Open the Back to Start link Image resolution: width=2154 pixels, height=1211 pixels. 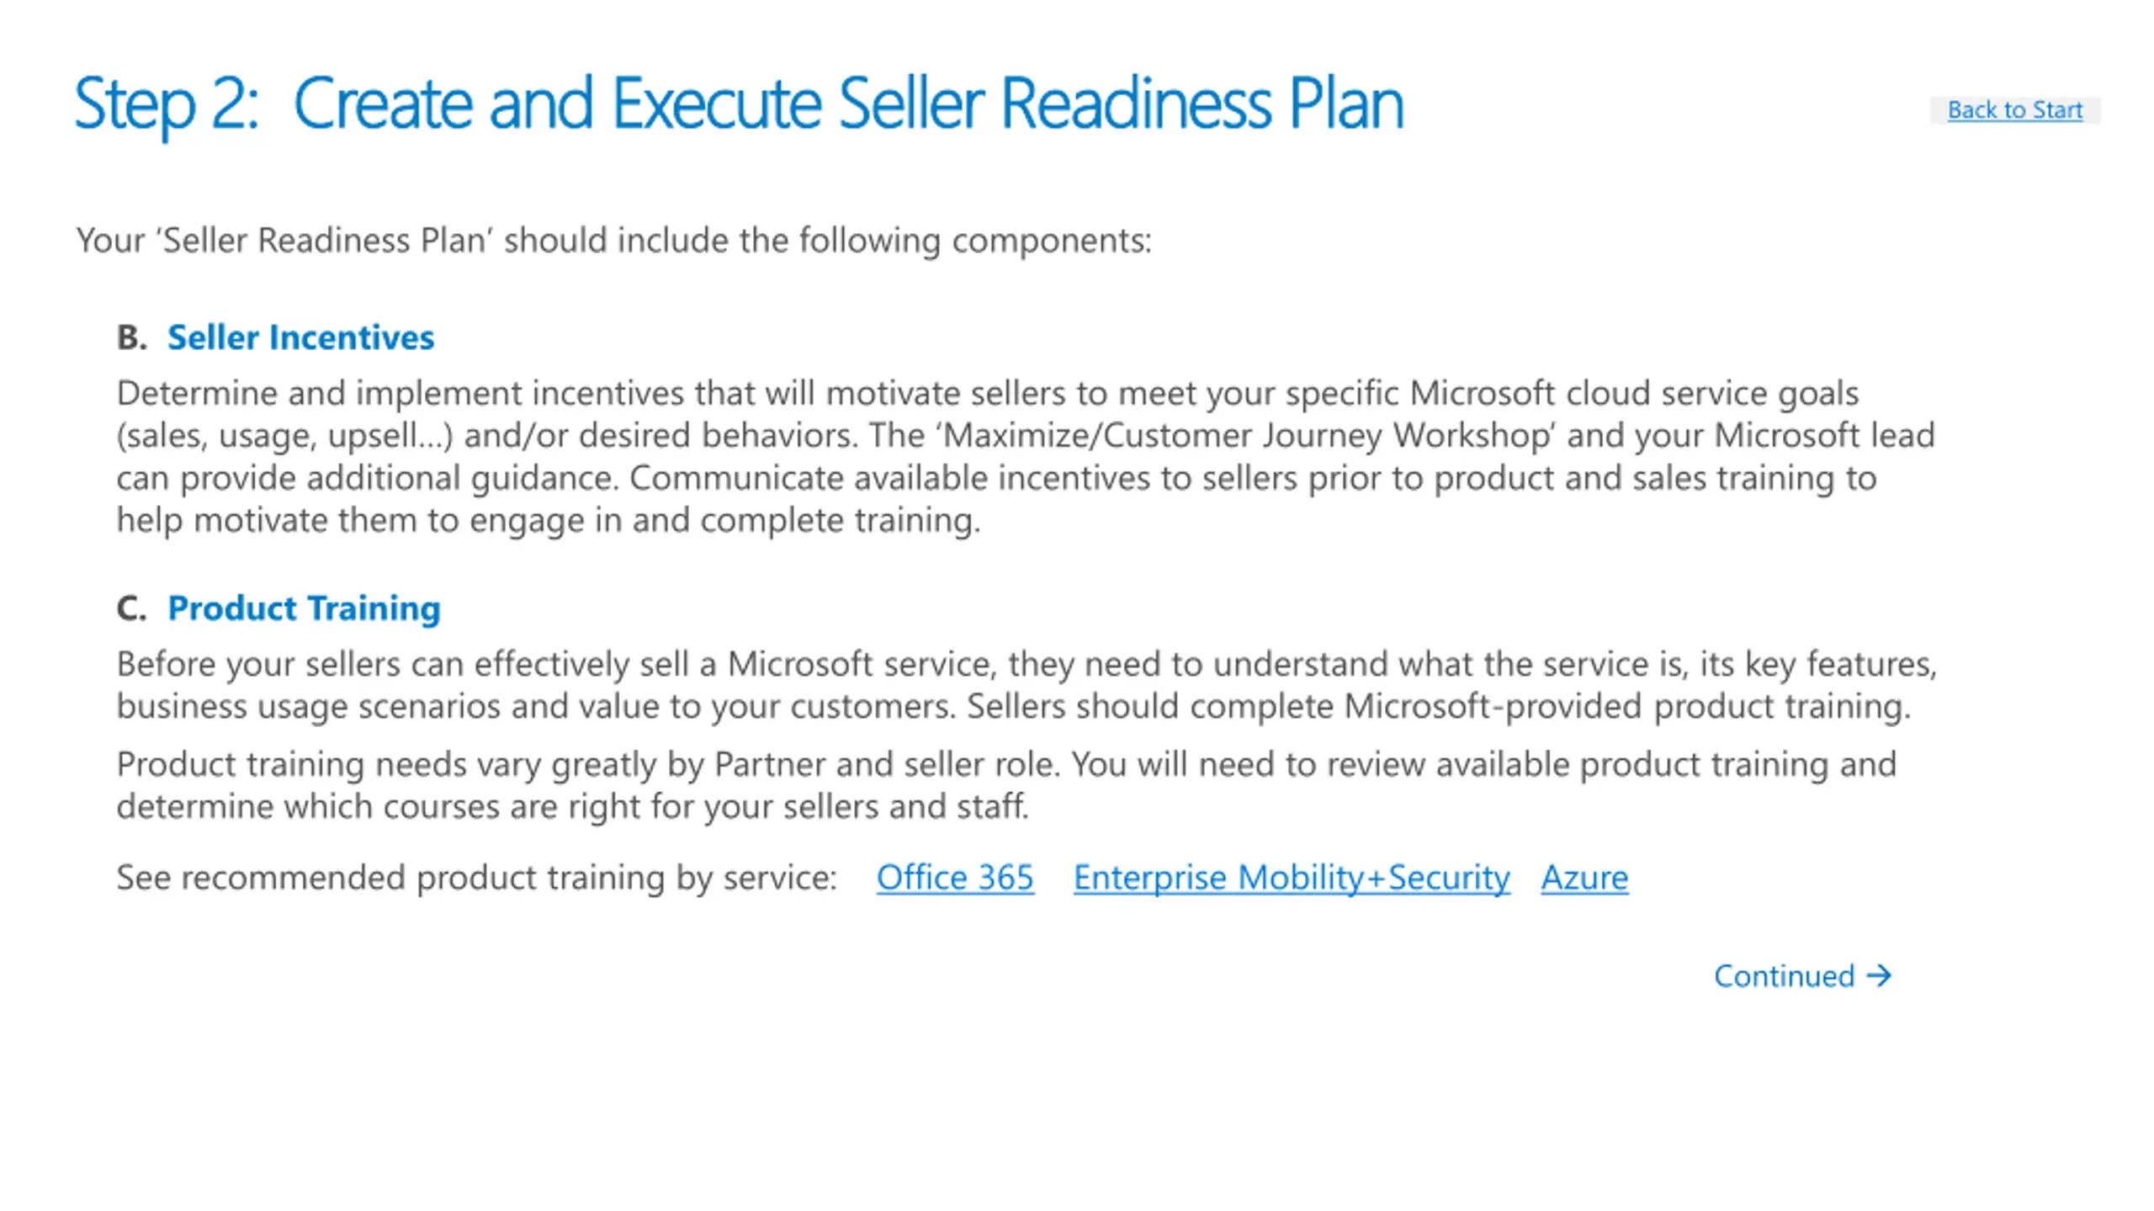click(2015, 109)
